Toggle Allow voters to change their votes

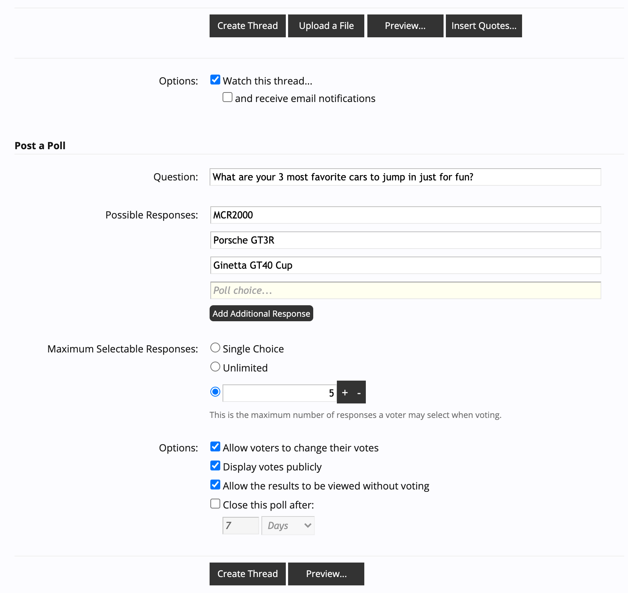coord(215,446)
